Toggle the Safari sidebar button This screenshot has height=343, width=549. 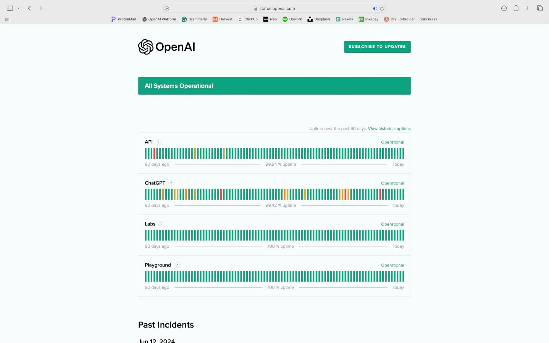coord(10,8)
